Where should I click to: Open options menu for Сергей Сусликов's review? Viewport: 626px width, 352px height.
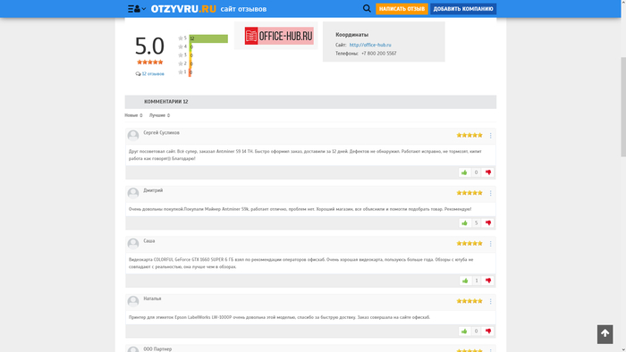point(491,136)
